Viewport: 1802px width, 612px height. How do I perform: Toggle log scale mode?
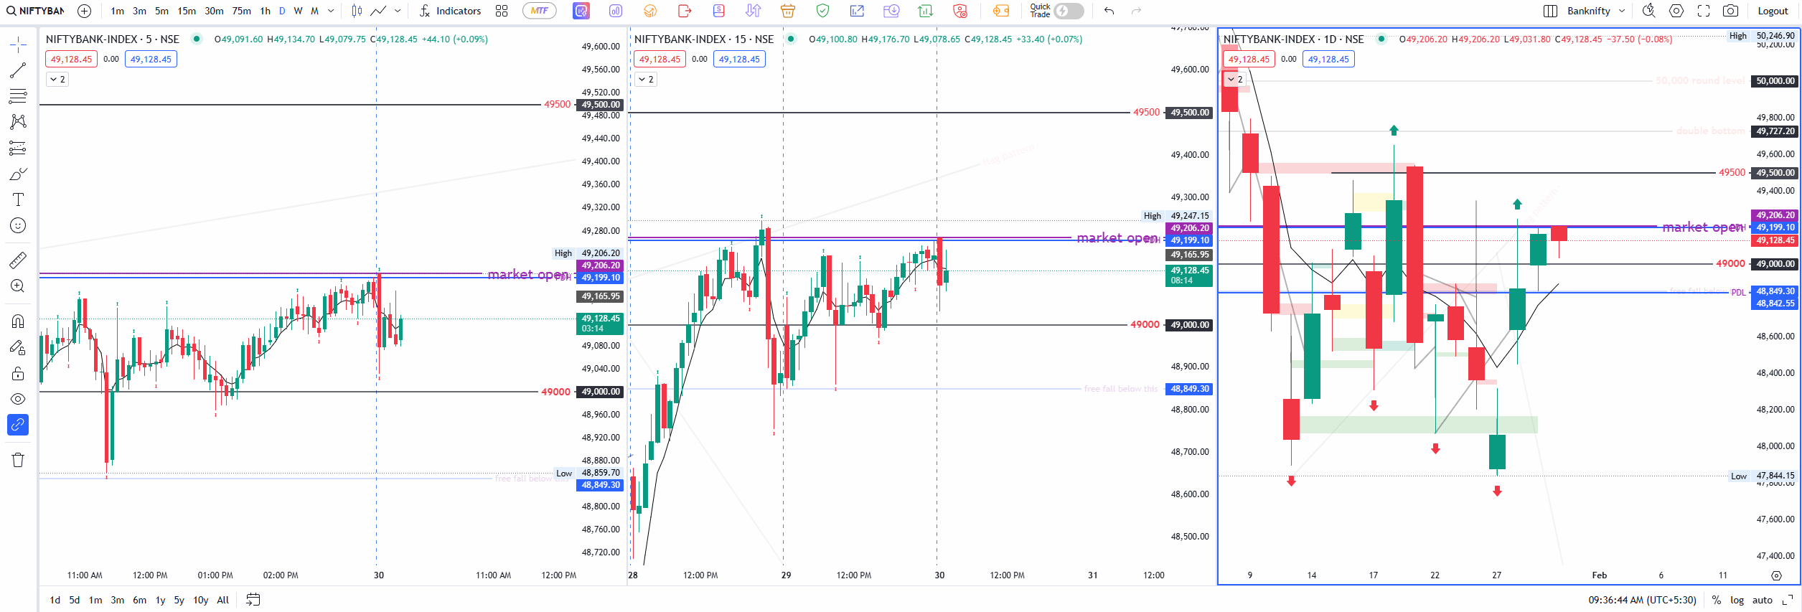click(1737, 600)
